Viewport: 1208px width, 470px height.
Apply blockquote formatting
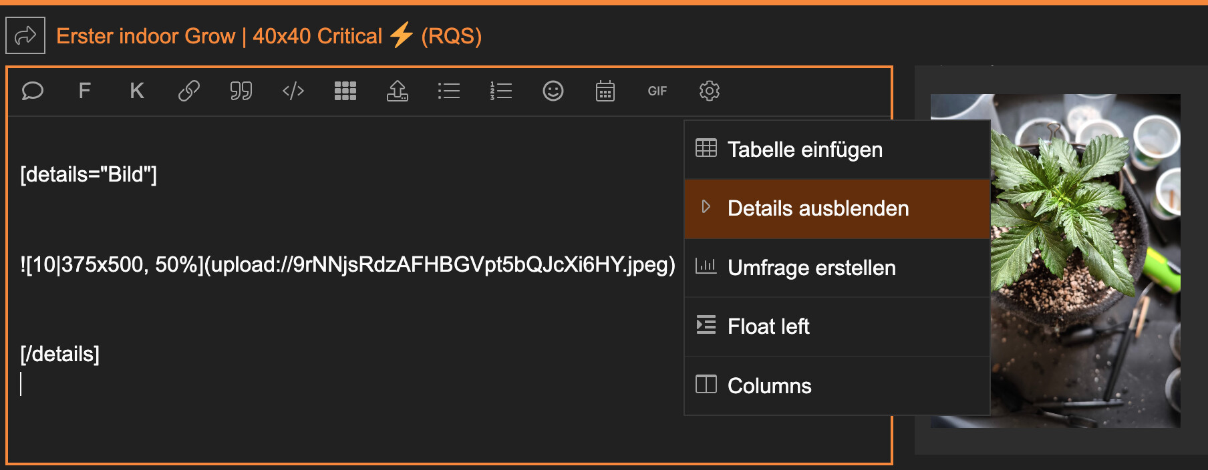tap(241, 91)
